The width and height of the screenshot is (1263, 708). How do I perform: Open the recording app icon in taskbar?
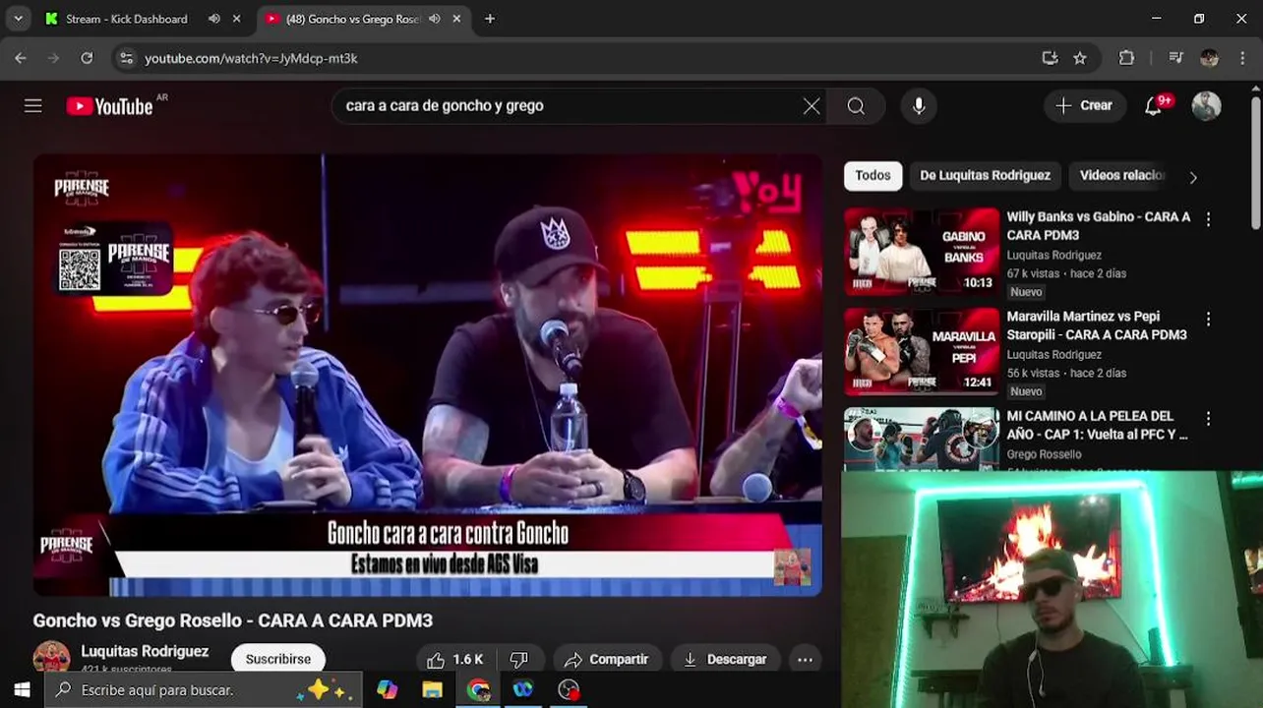click(x=569, y=689)
